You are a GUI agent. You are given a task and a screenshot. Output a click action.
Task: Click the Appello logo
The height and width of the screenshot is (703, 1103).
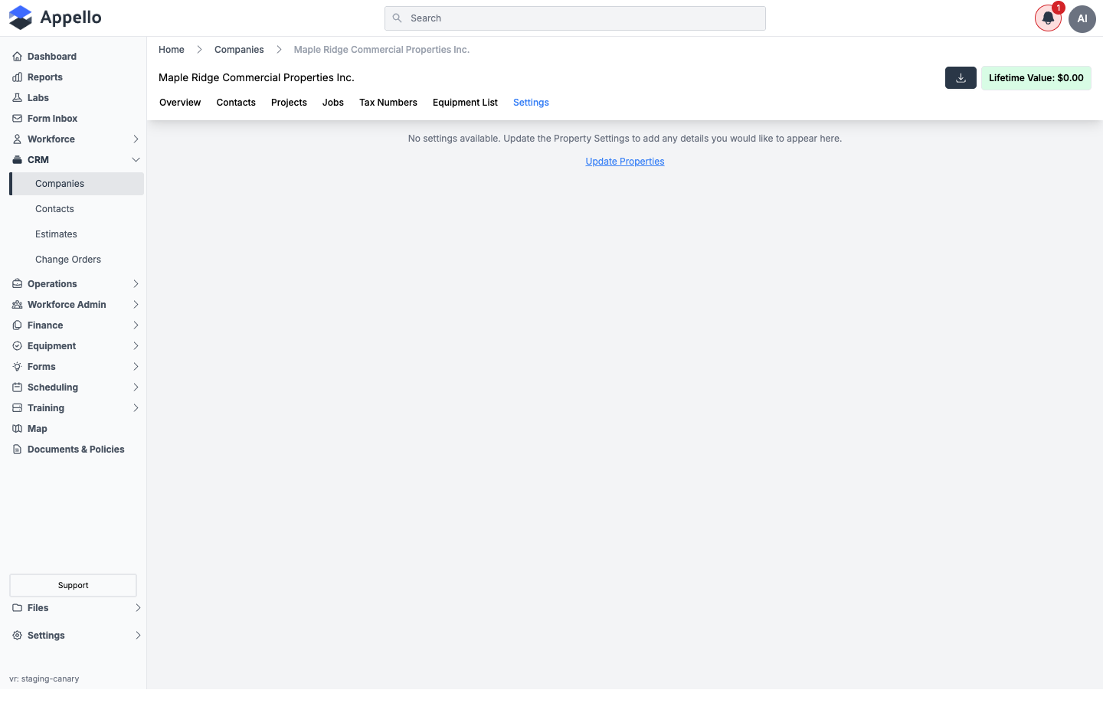click(x=55, y=18)
